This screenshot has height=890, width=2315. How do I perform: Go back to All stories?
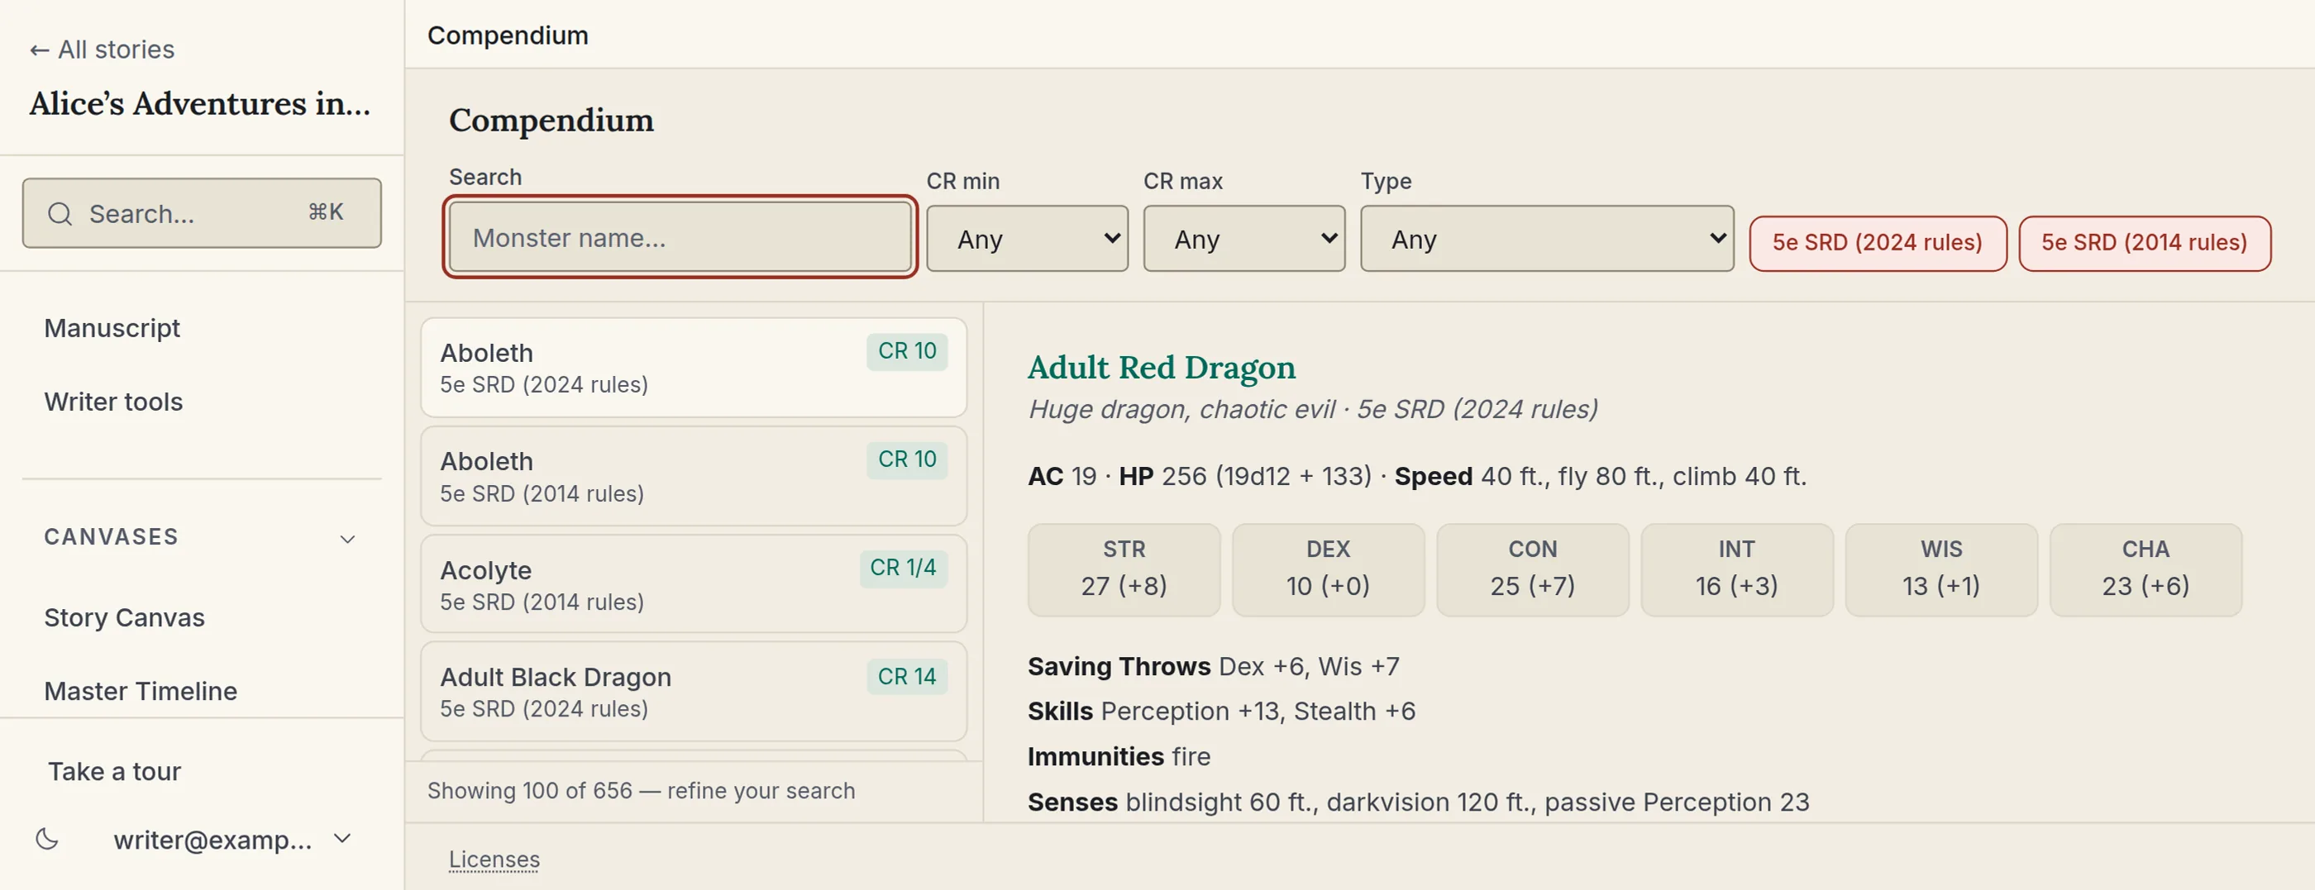coord(102,50)
